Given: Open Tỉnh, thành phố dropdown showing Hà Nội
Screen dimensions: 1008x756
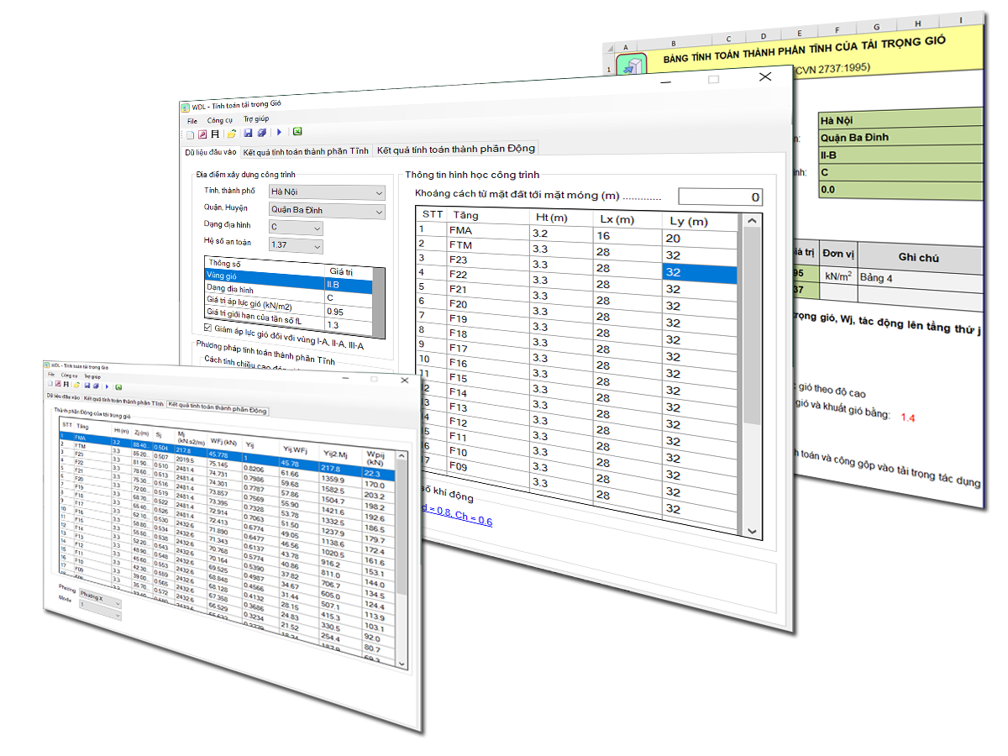Looking at the screenshot, I should click(x=327, y=192).
